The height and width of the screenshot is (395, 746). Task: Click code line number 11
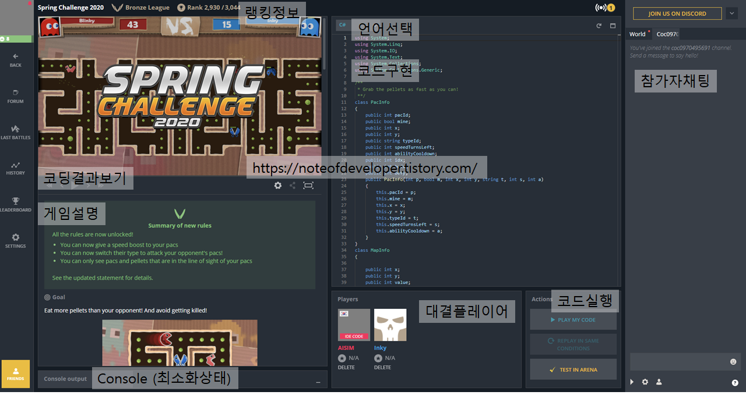[344, 102]
